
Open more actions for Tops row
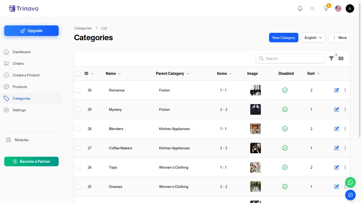coord(345,167)
